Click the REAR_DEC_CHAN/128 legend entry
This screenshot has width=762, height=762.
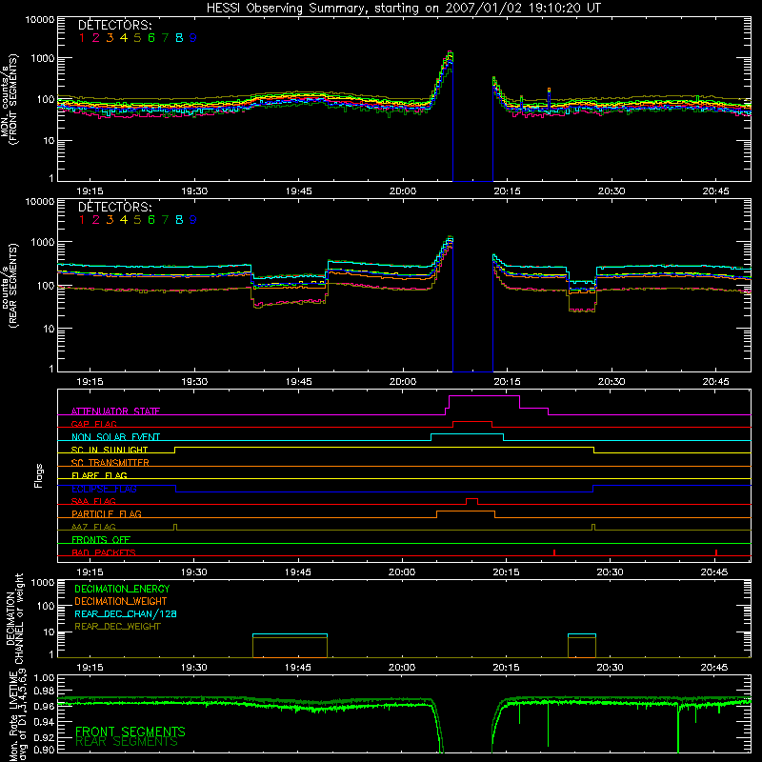[126, 613]
